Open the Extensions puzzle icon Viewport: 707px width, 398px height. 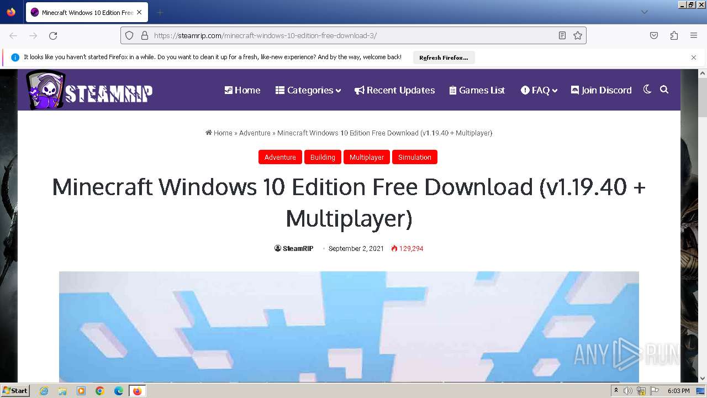tap(674, 35)
